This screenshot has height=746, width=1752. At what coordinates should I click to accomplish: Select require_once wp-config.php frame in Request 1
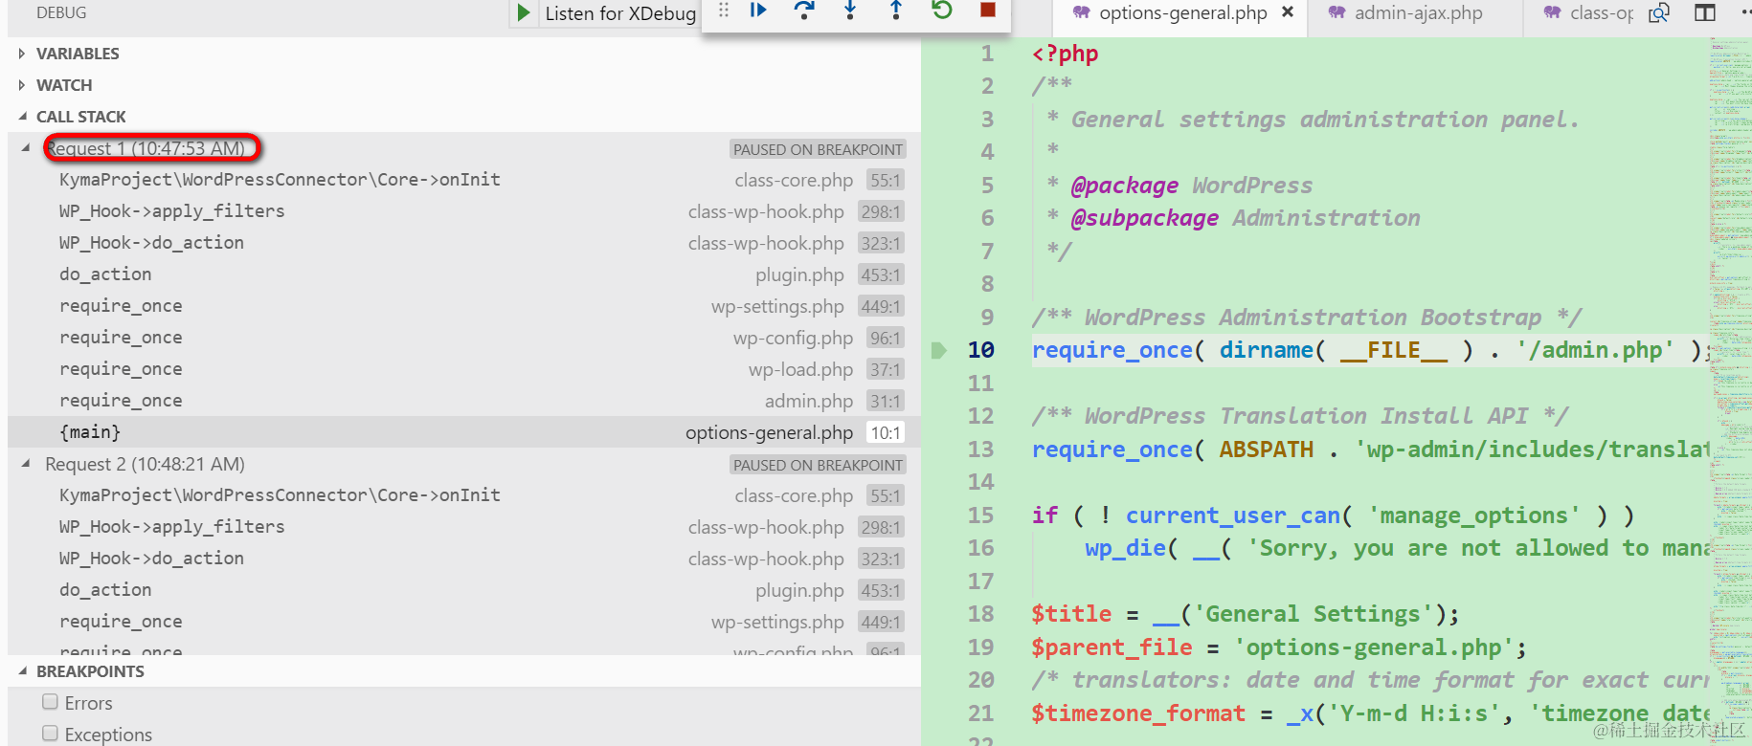pyautogui.click(x=463, y=338)
